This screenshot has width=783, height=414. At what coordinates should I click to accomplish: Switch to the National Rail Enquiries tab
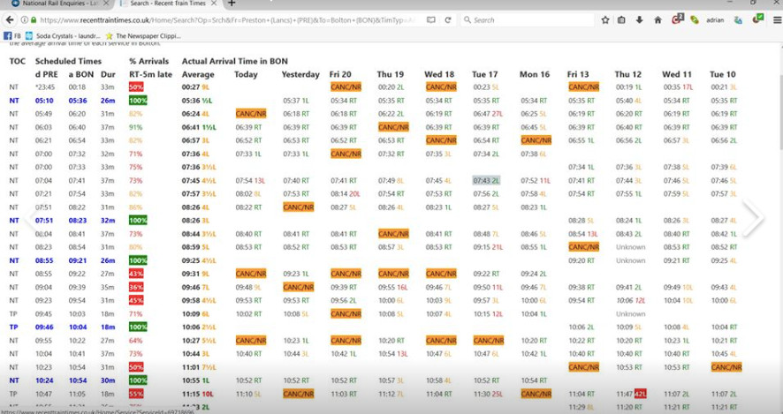click(55, 4)
